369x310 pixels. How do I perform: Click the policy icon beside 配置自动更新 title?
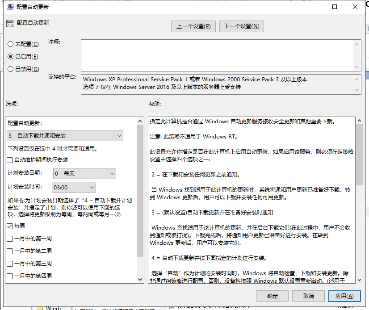pos(10,23)
